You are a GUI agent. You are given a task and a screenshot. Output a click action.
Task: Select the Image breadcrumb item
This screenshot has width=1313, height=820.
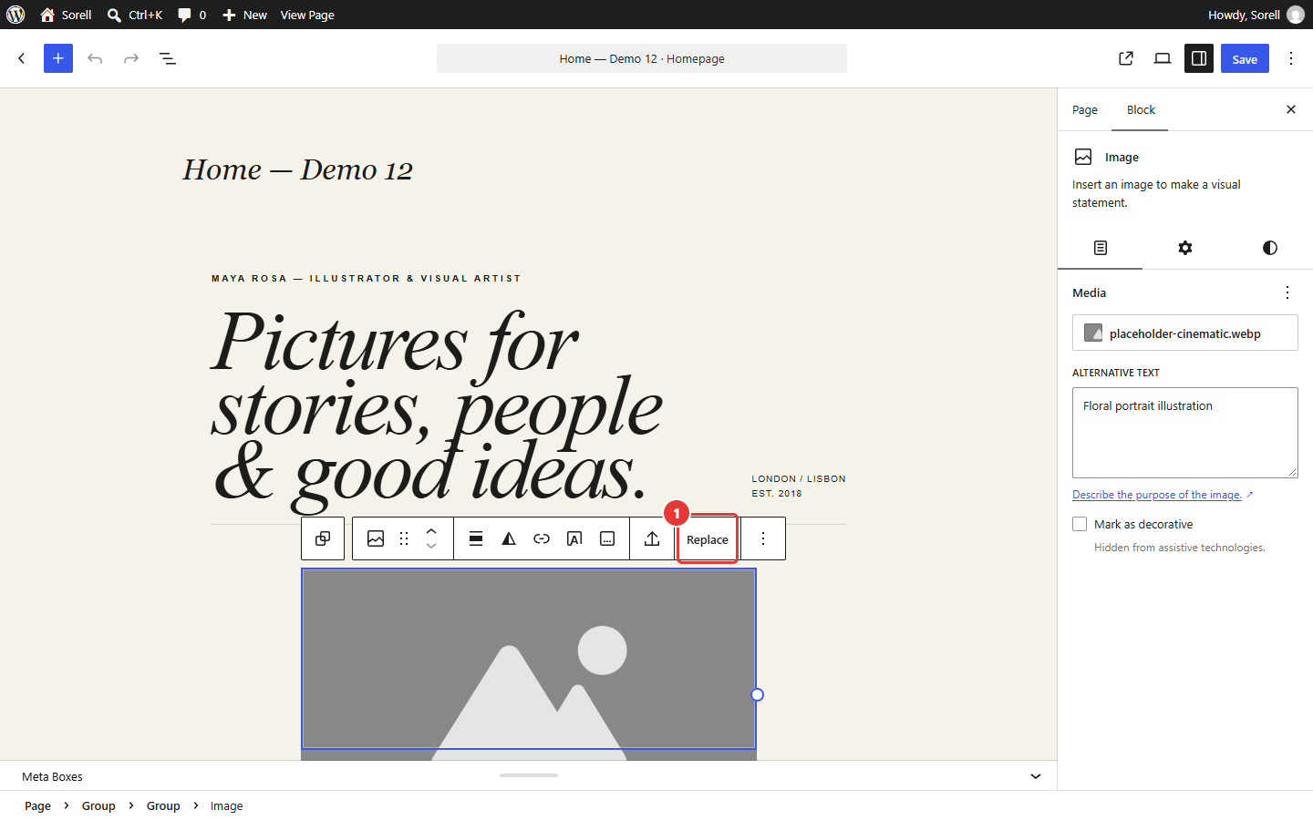coord(226,805)
